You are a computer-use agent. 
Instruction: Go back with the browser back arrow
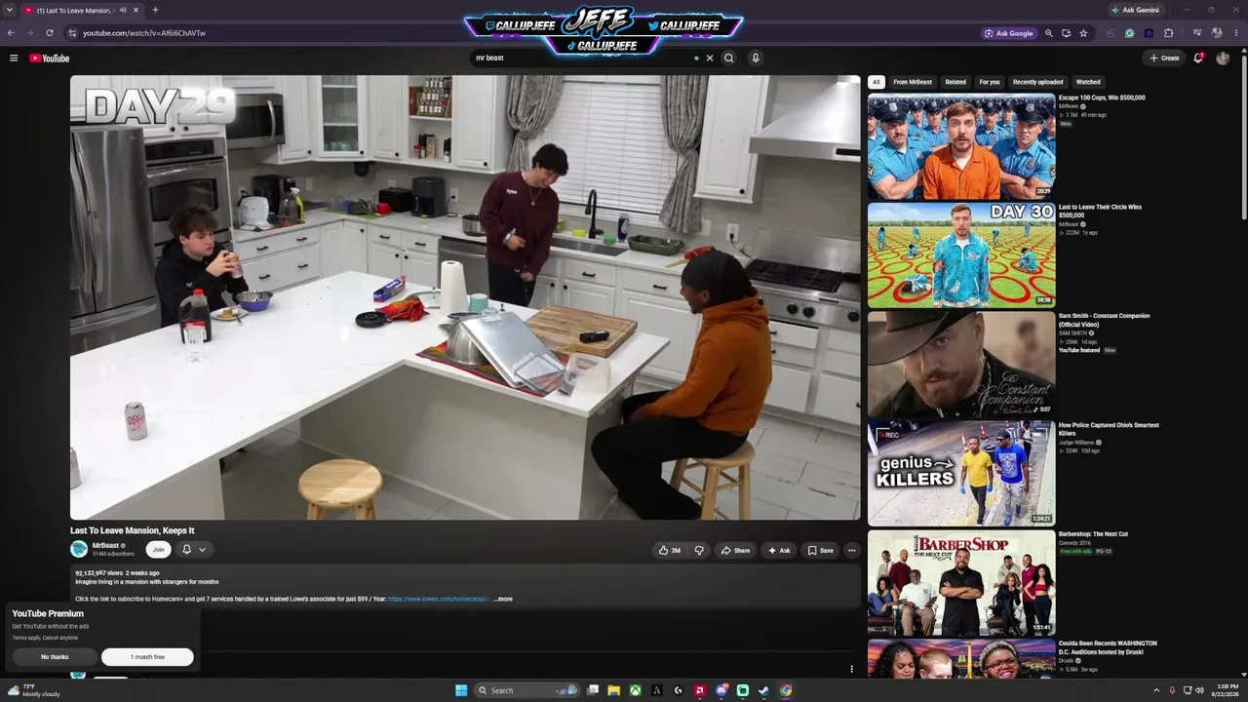pos(11,33)
